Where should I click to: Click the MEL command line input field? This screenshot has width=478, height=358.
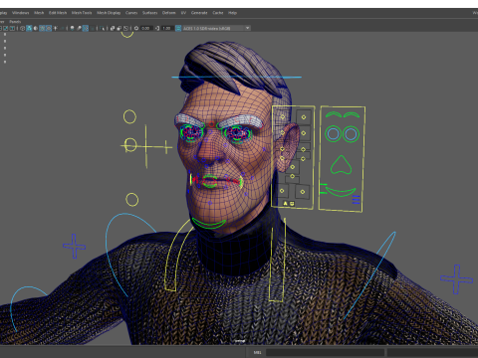[x=325, y=352]
